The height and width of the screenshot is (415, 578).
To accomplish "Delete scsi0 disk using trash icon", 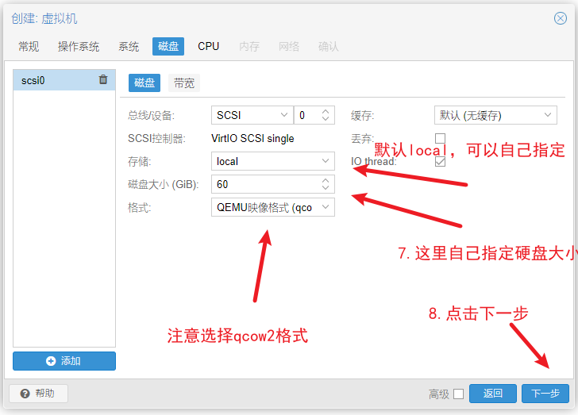I will click(x=103, y=79).
